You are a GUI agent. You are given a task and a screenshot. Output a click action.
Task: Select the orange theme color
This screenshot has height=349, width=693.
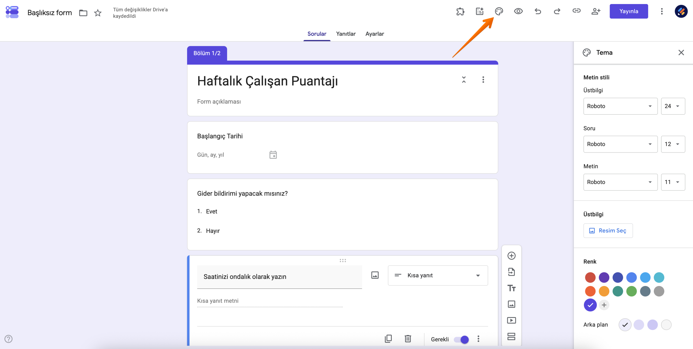pyautogui.click(x=604, y=291)
